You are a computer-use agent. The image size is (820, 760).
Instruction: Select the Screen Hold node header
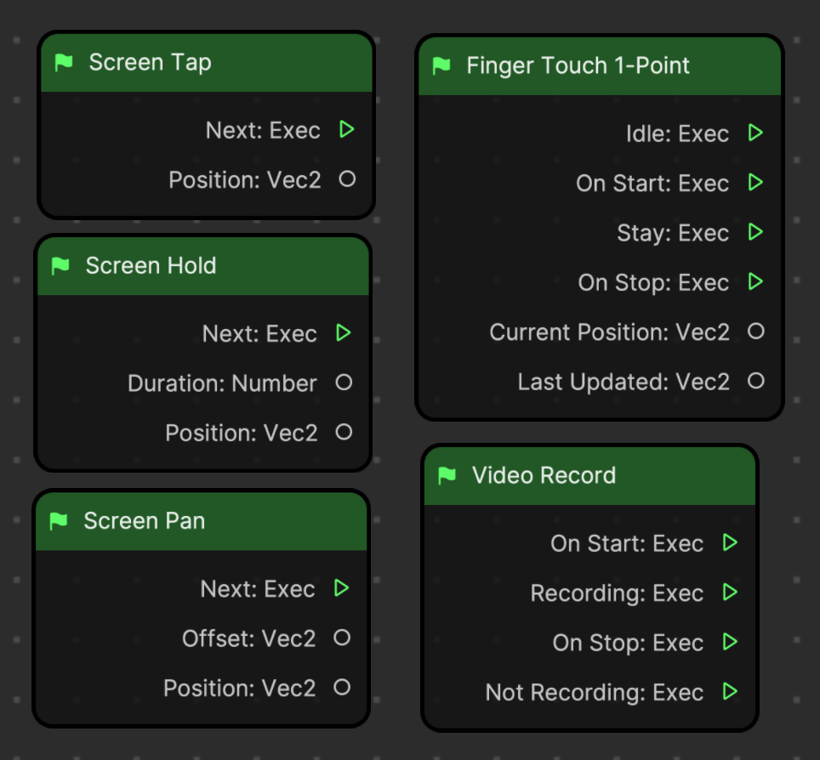point(203,266)
